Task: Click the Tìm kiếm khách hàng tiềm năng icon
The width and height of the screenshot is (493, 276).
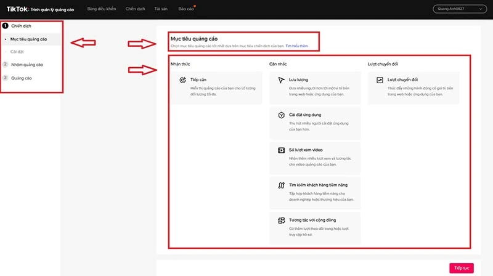Action: click(281, 185)
